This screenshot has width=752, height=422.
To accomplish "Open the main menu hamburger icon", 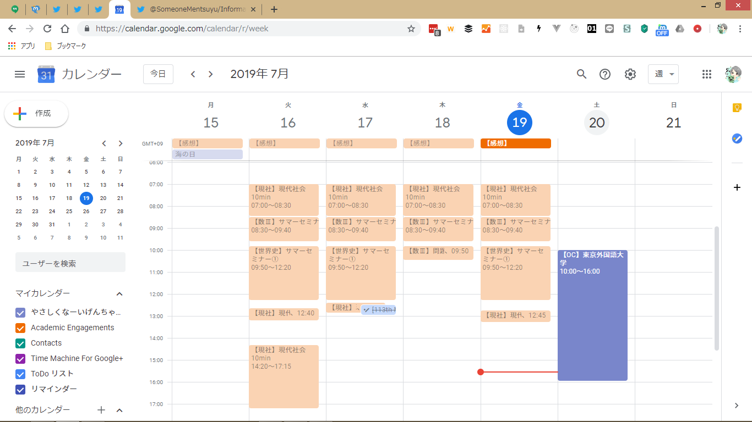I will click(20, 74).
